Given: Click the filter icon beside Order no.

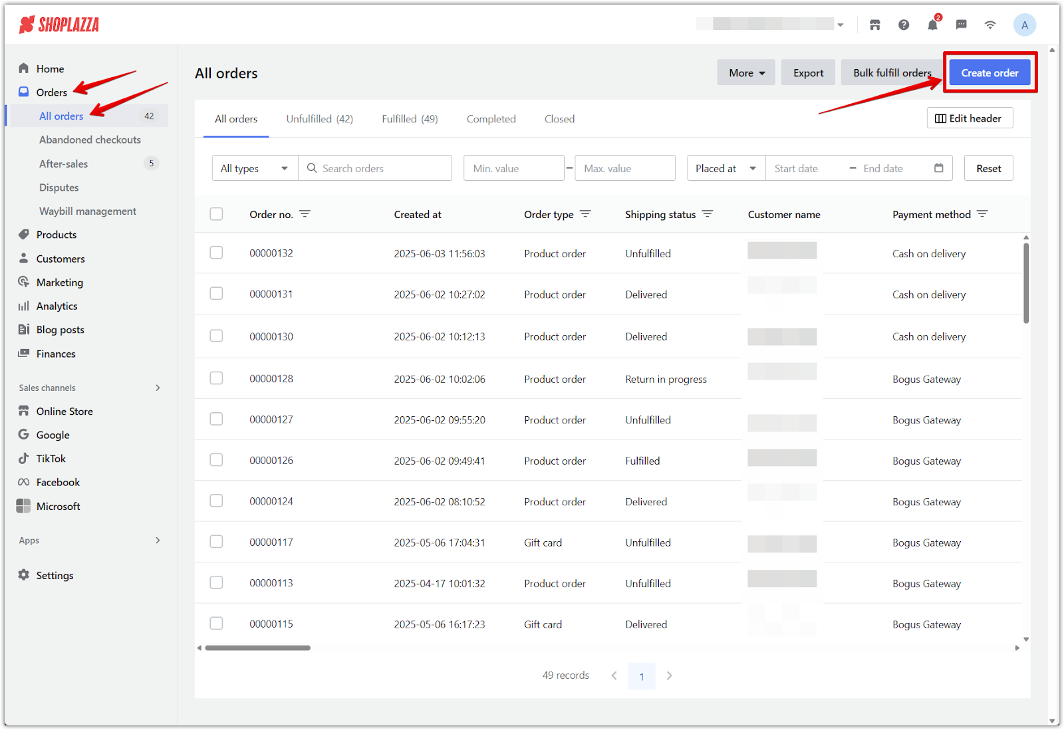Looking at the screenshot, I should 305,214.
